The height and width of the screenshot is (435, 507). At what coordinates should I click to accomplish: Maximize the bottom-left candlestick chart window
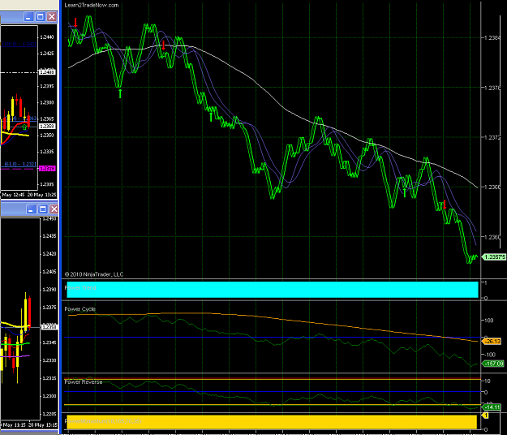[x=43, y=209]
